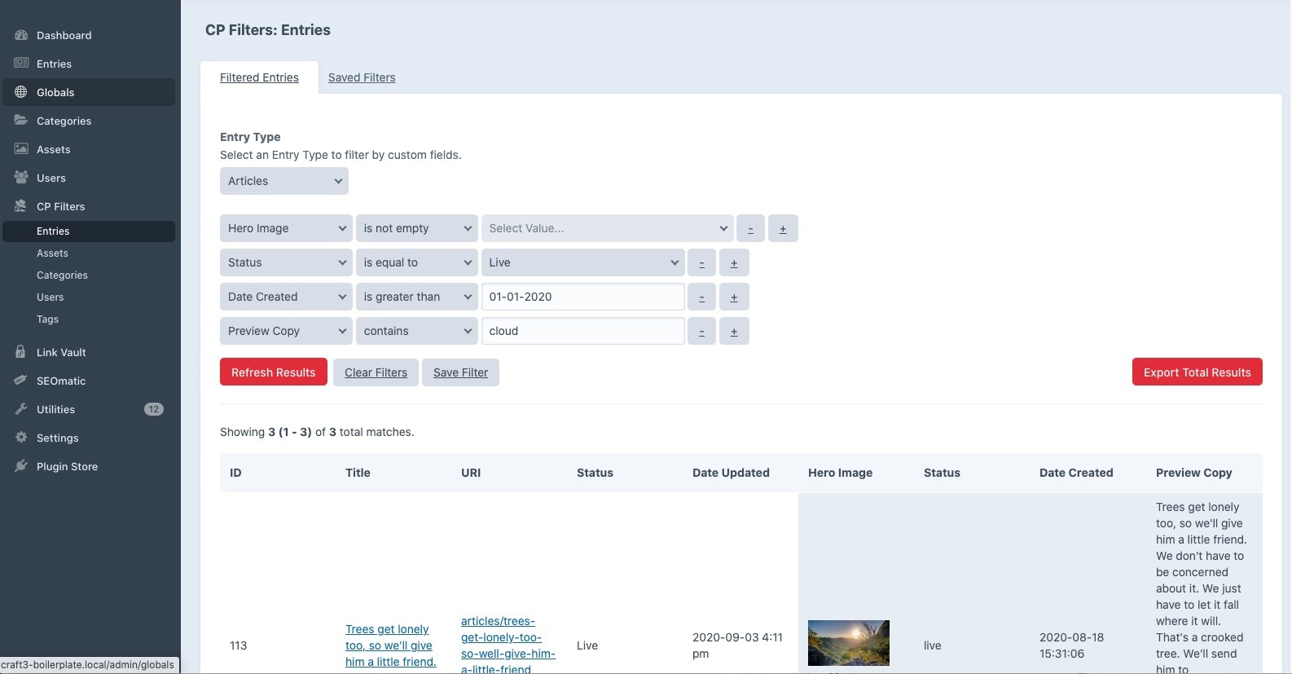Click entry ID 113 cell
Image resolution: width=1292 pixels, height=674 pixels.
click(x=239, y=645)
